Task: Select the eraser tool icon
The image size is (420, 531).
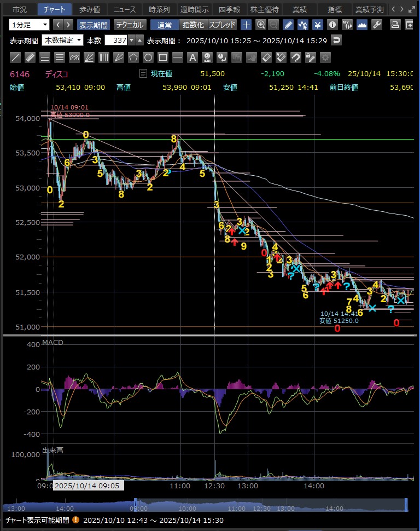Action: point(266,57)
